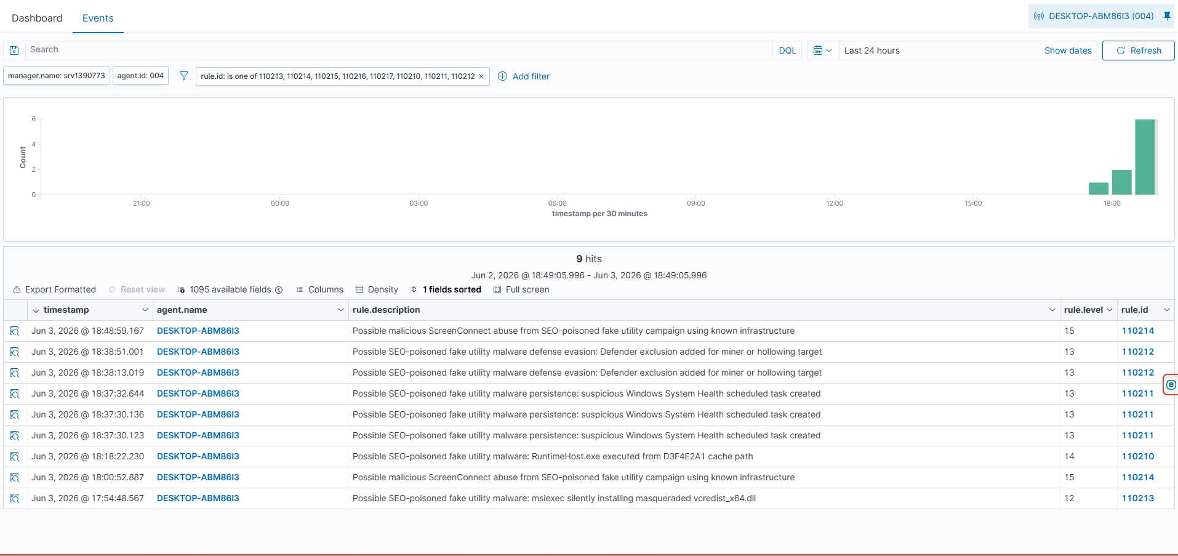Expand timestamp column header menu
Viewport: 1178px width, 556px height.
[145, 310]
